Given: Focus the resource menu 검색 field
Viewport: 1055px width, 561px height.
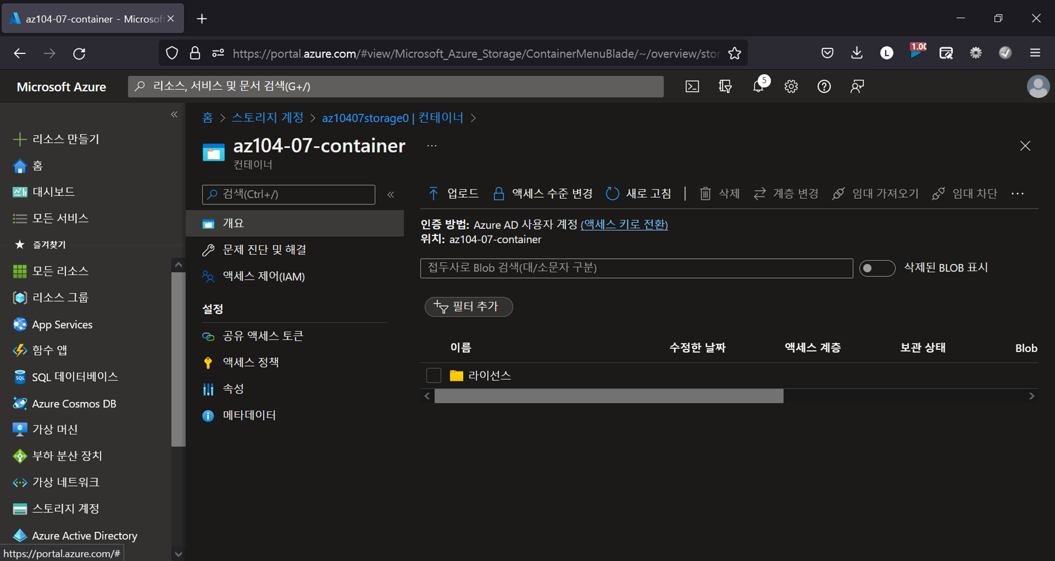Looking at the screenshot, I should point(289,194).
